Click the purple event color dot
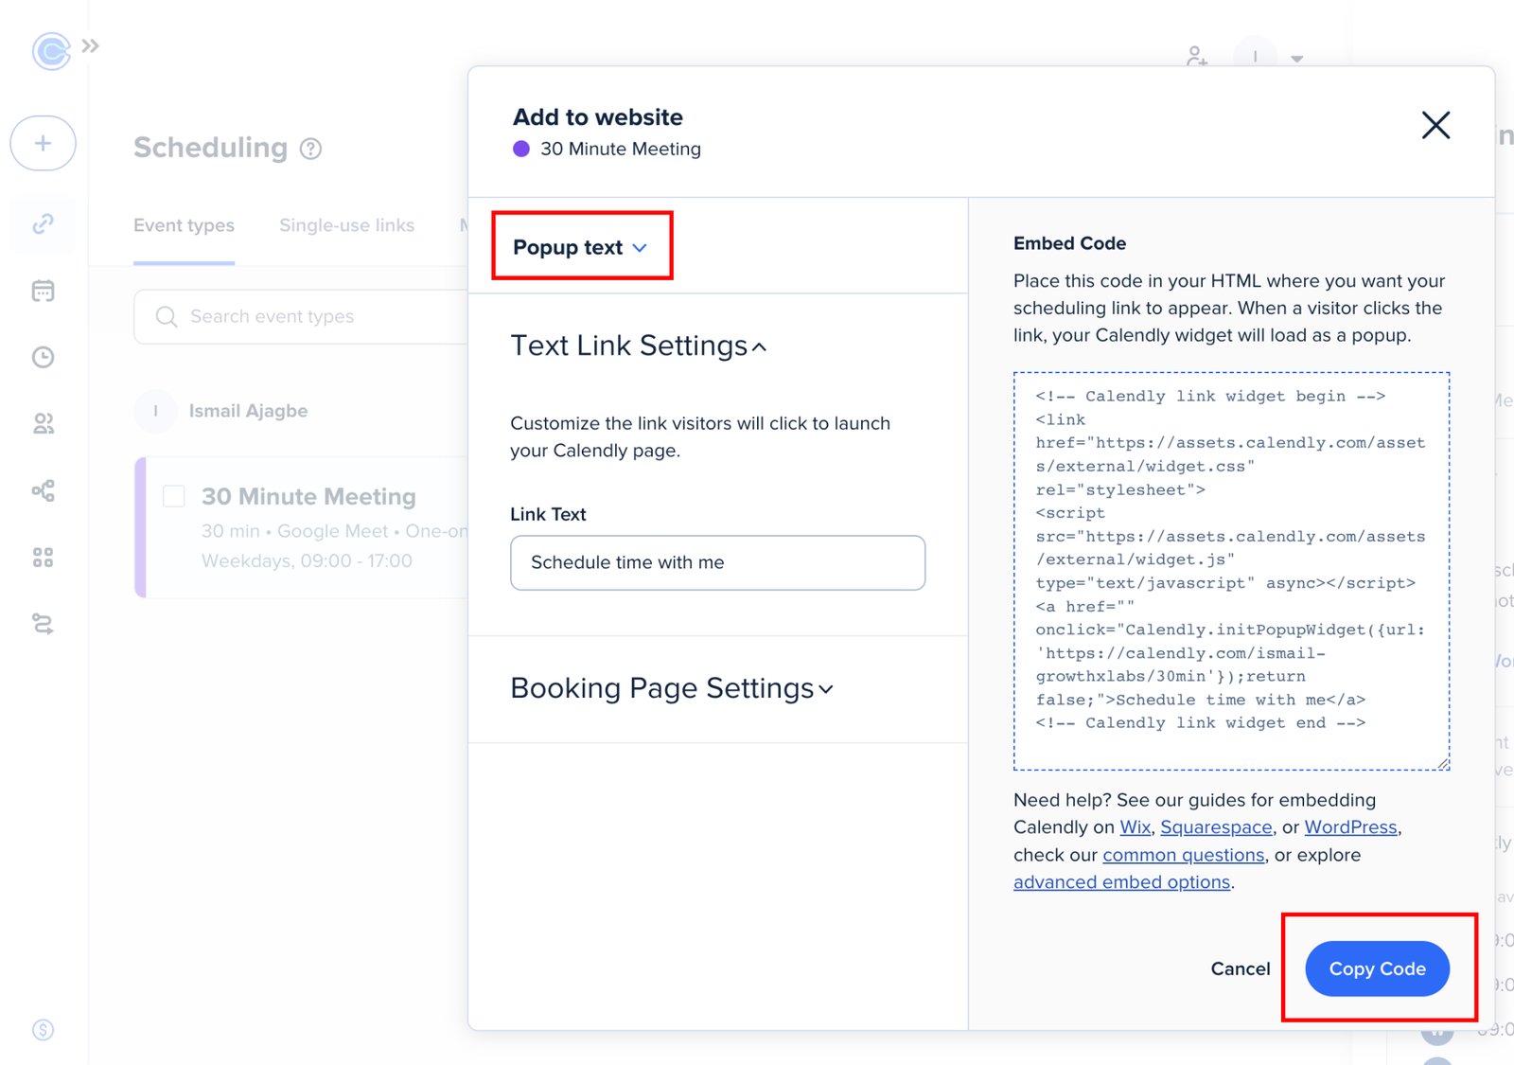1514x1065 pixels. click(x=520, y=149)
